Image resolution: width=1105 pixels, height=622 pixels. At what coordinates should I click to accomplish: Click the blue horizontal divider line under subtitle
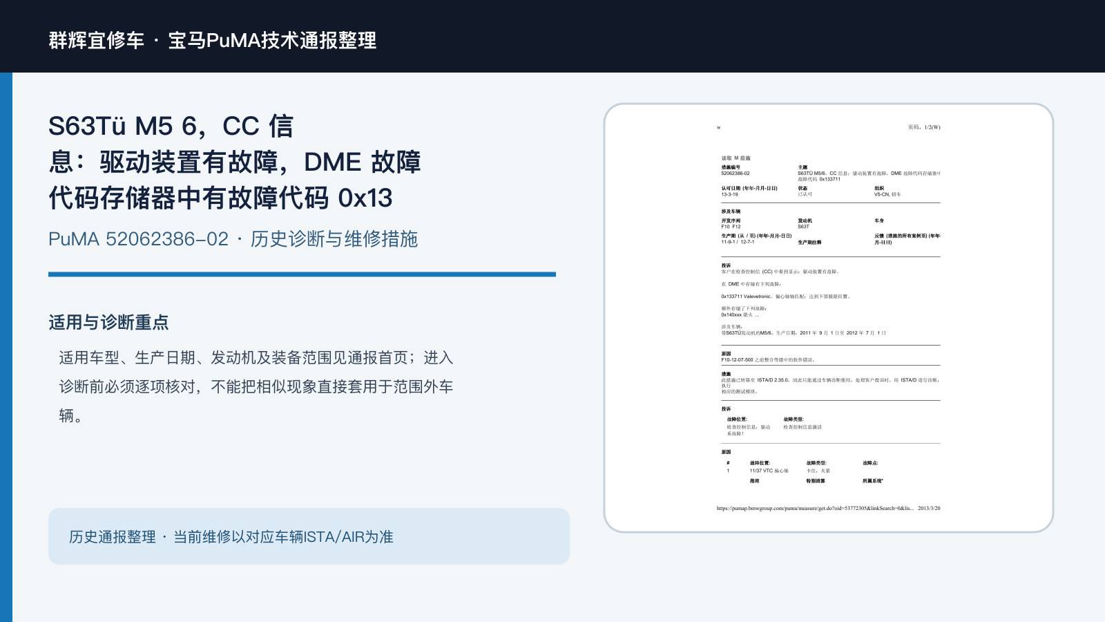302,274
